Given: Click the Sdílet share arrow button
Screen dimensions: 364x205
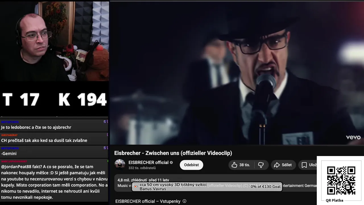Looking at the screenshot, I should (283, 165).
